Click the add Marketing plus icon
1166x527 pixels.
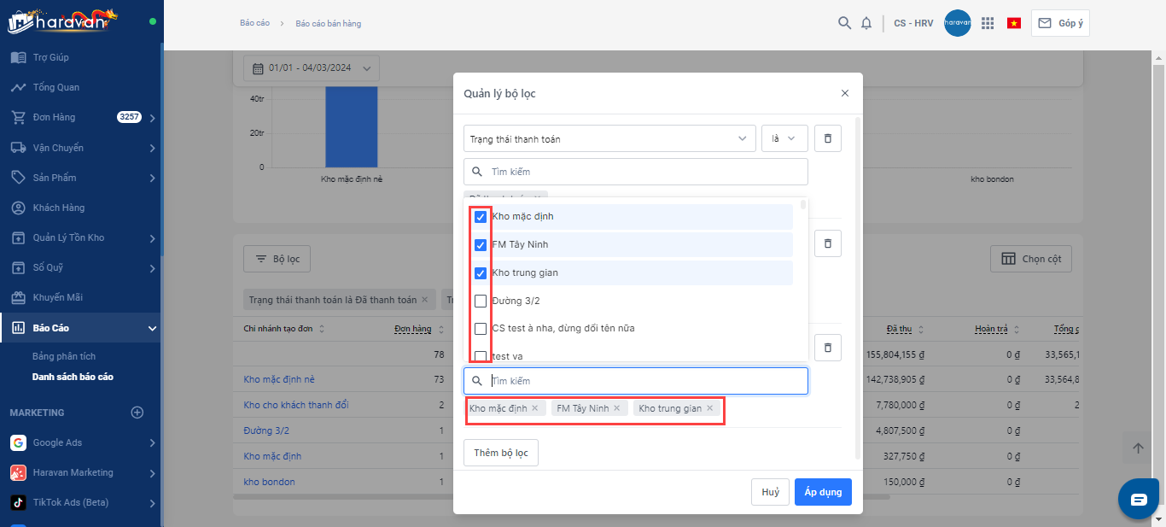tap(137, 413)
